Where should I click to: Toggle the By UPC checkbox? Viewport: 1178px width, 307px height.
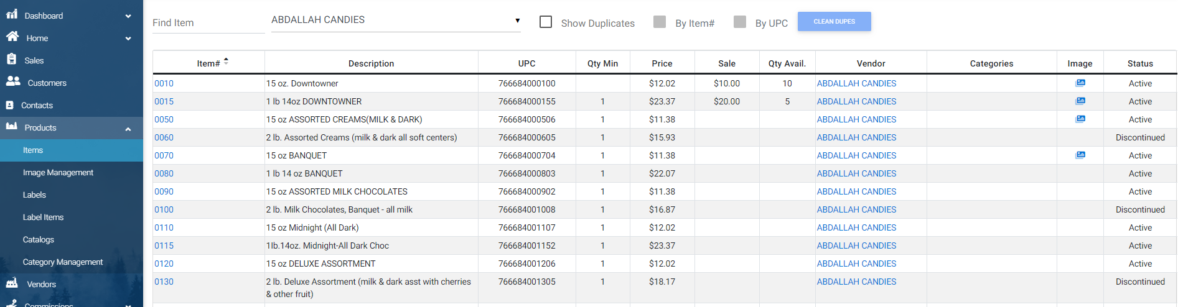pyautogui.click(x=740, y=22)
